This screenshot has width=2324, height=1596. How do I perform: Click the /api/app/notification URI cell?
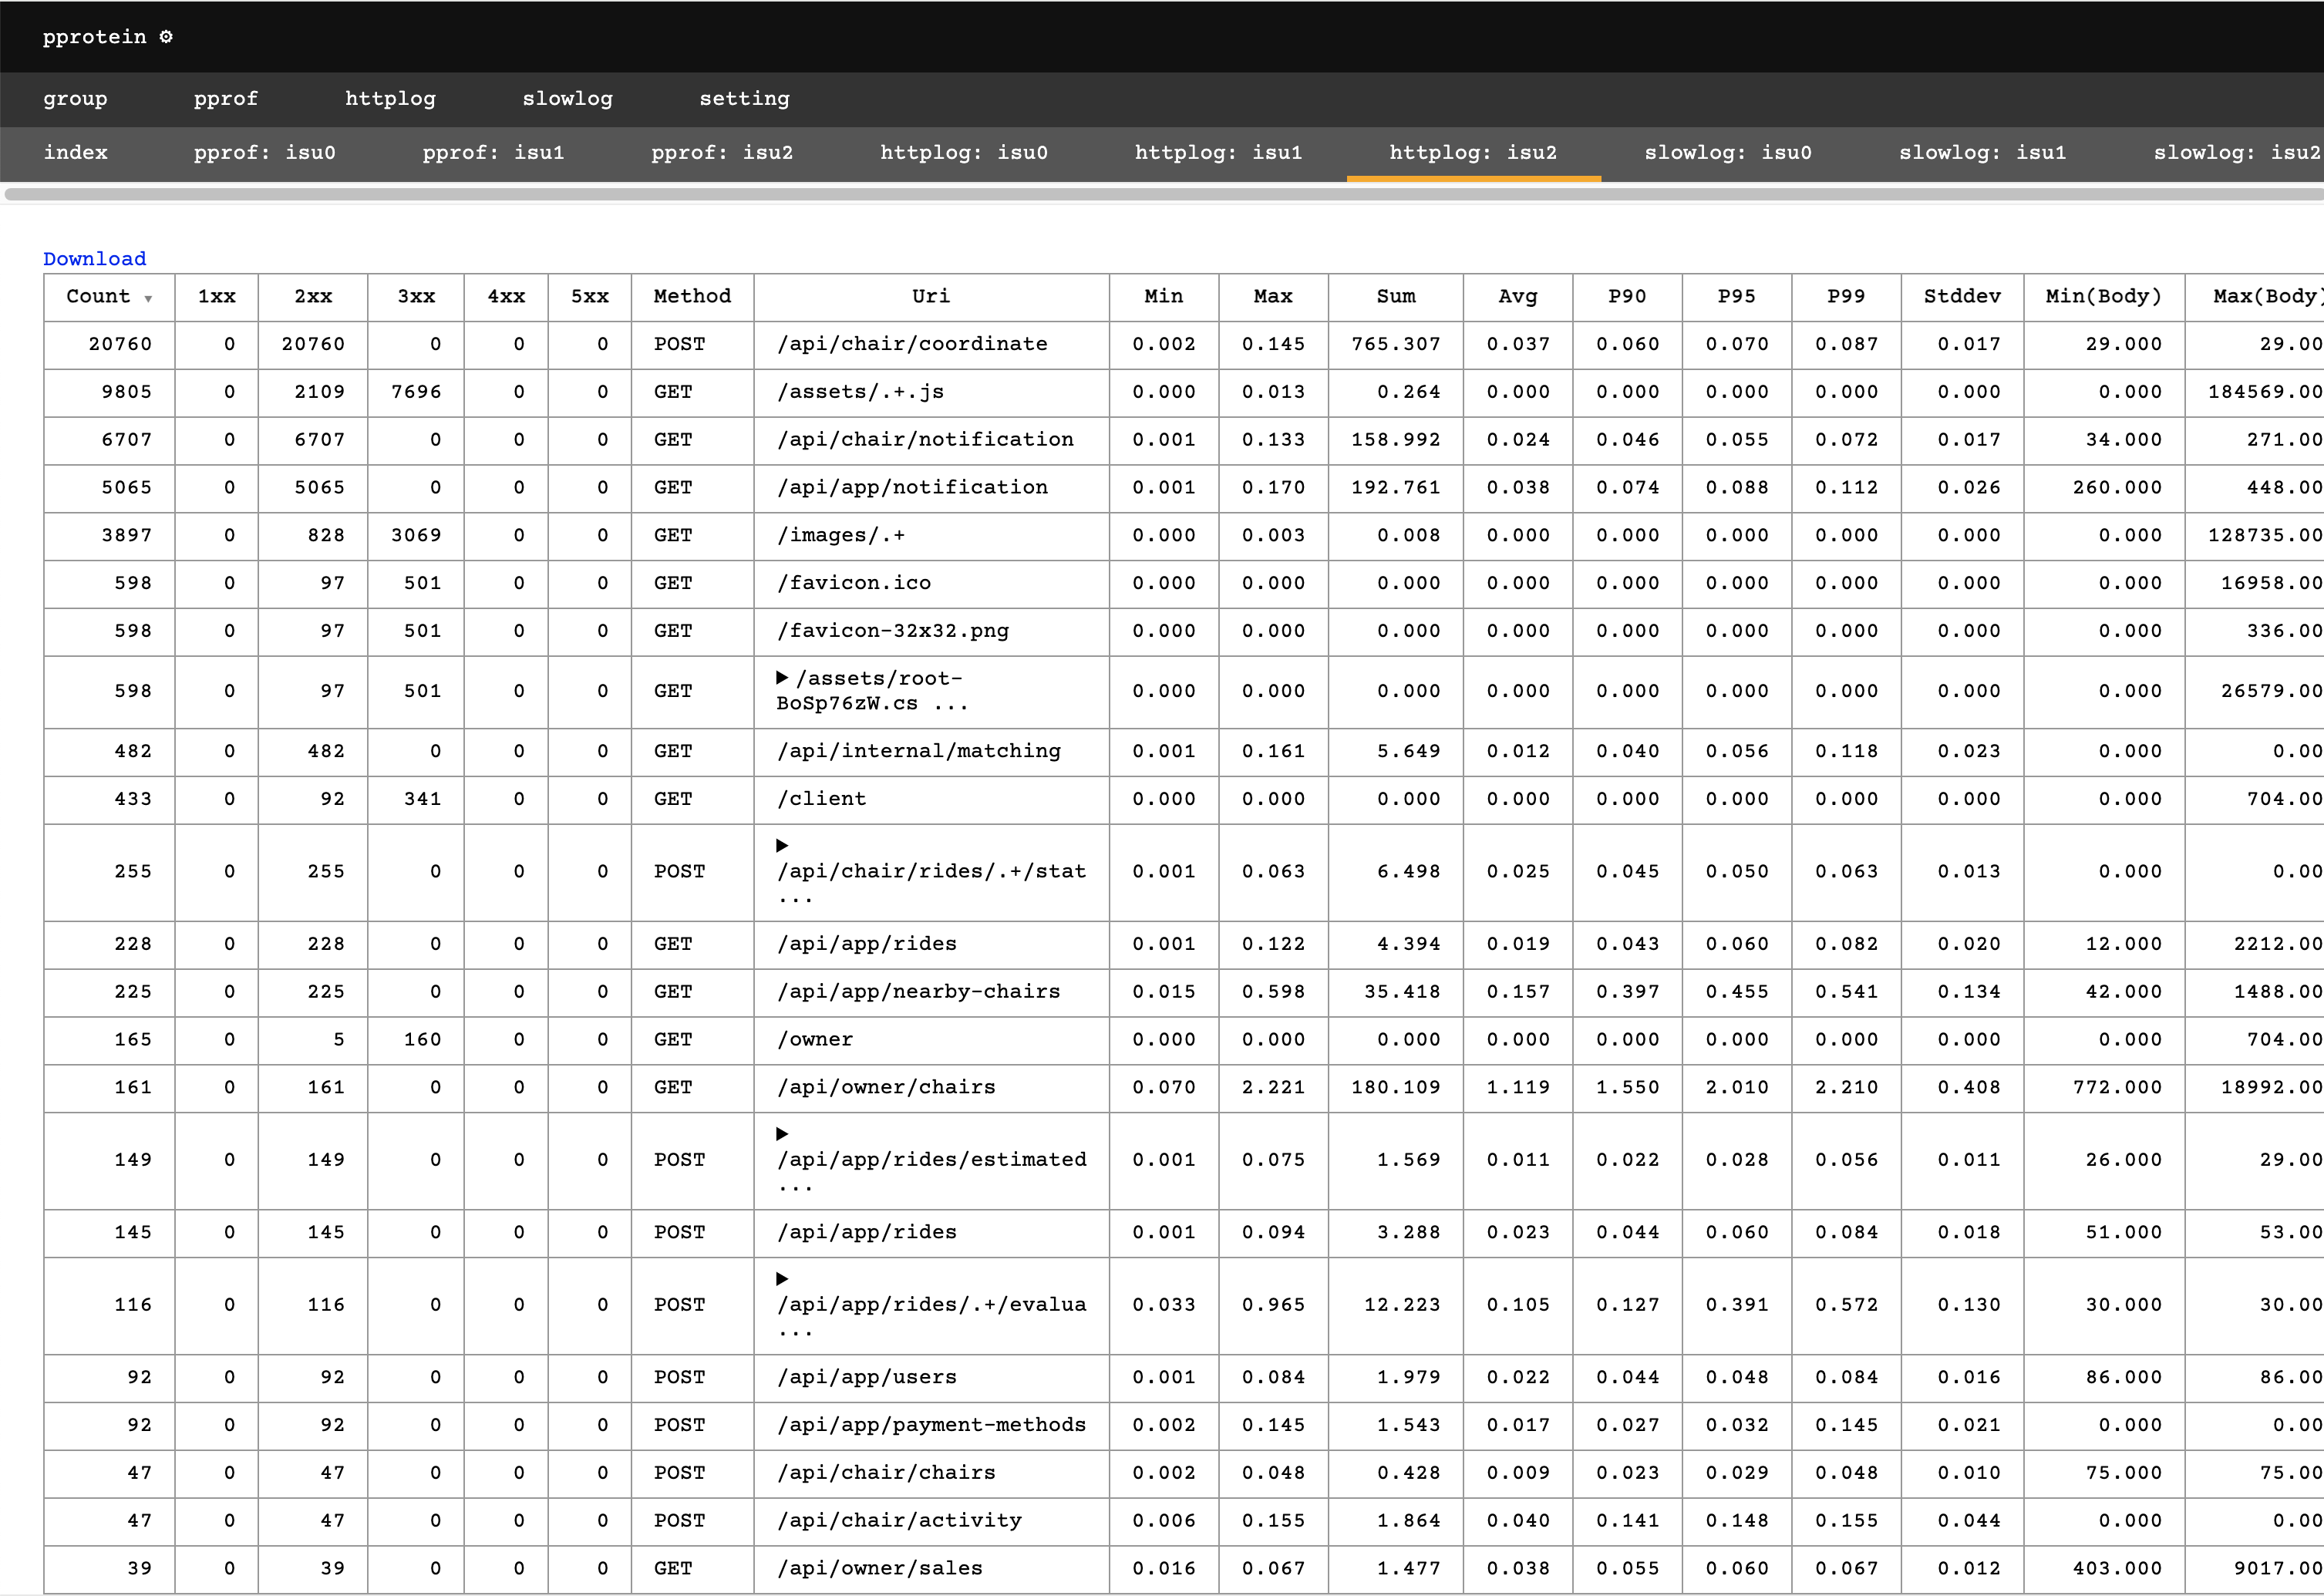(x=931, y=489)
